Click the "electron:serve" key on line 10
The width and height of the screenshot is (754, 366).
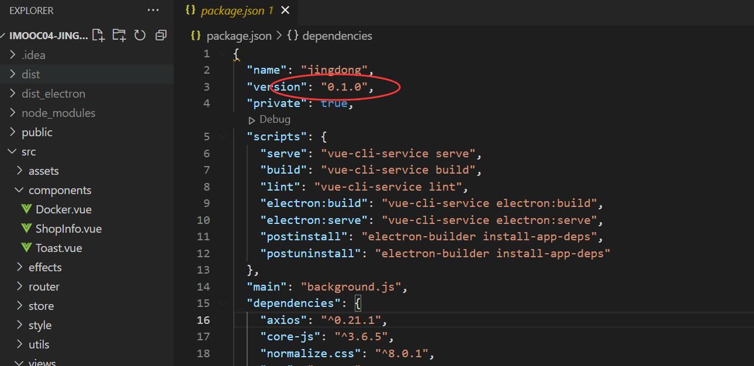point(314,220)
